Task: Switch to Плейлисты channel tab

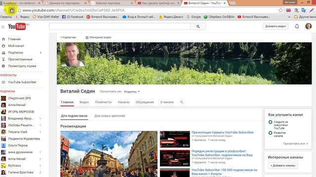Action: click(x=103, y=102)
